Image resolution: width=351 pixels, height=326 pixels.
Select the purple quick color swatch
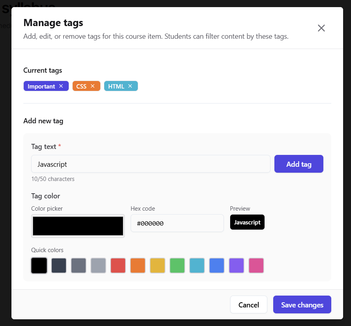(x=237, y=266)
